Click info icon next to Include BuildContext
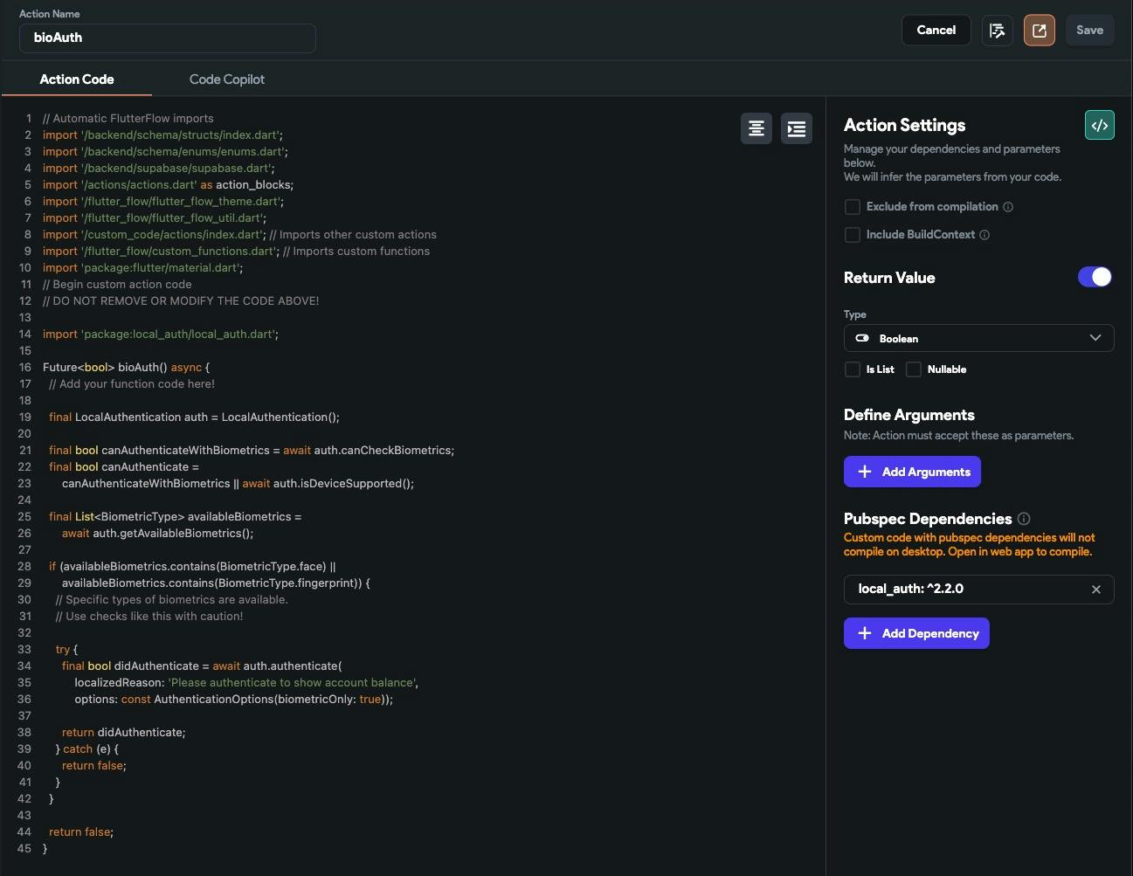This screenshot has height=876, width=1133. pyautogui.click(x=984, y=235)
